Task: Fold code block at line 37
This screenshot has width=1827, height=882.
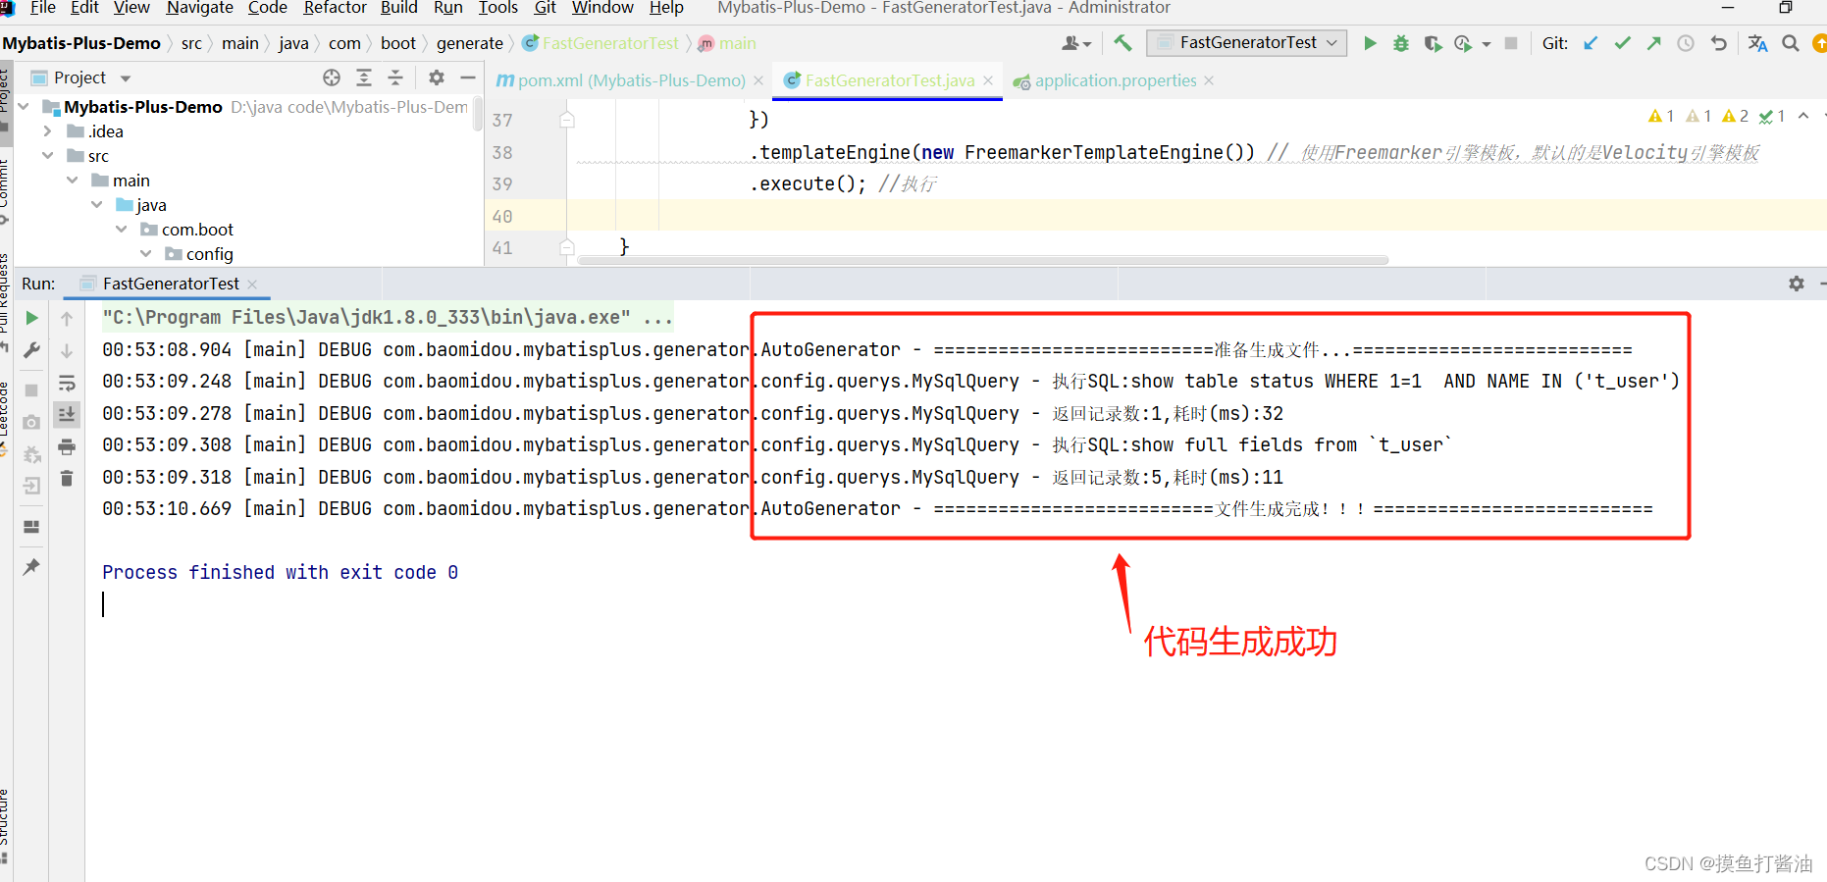Action: pos(567,120)
